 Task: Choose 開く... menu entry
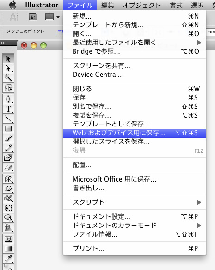pos(135,34)
